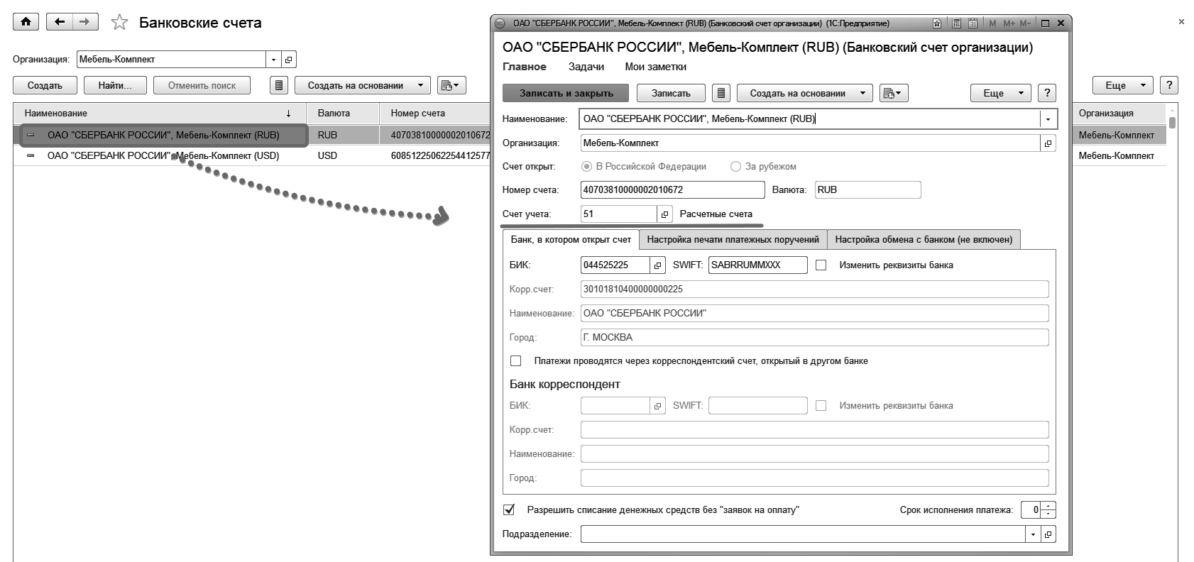Screen dimensions: 1194x562
Task: Open Настройка обмена с банком tab
Action: (x=924, y=240)
